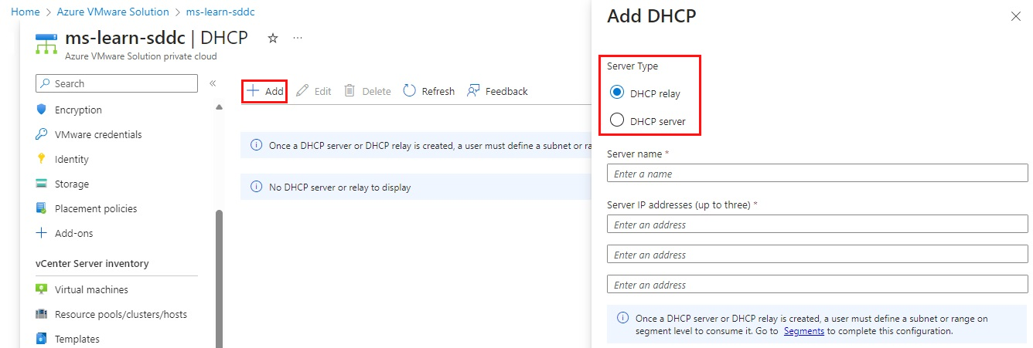Collapse the sidebar with double chevron
The width and height of the screenshot is (1033, 348).
213,83
